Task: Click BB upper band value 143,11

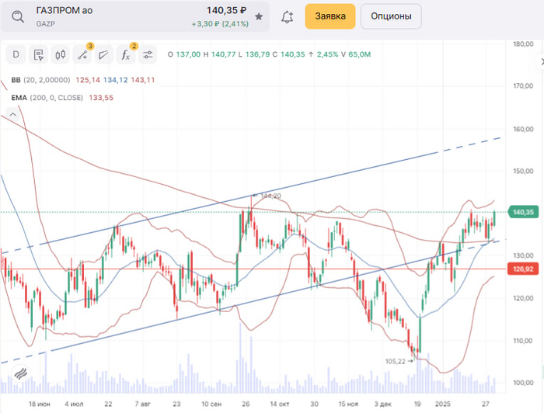Action: tap(142, 80)
